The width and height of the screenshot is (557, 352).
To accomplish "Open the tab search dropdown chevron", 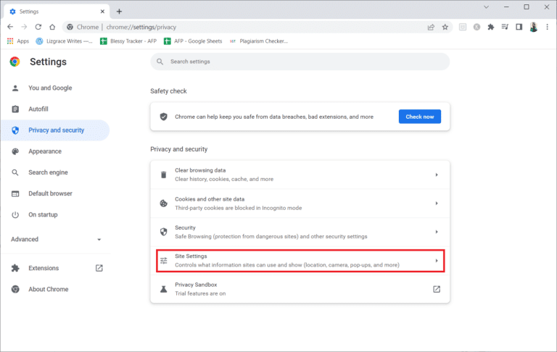I will point(487,7).
